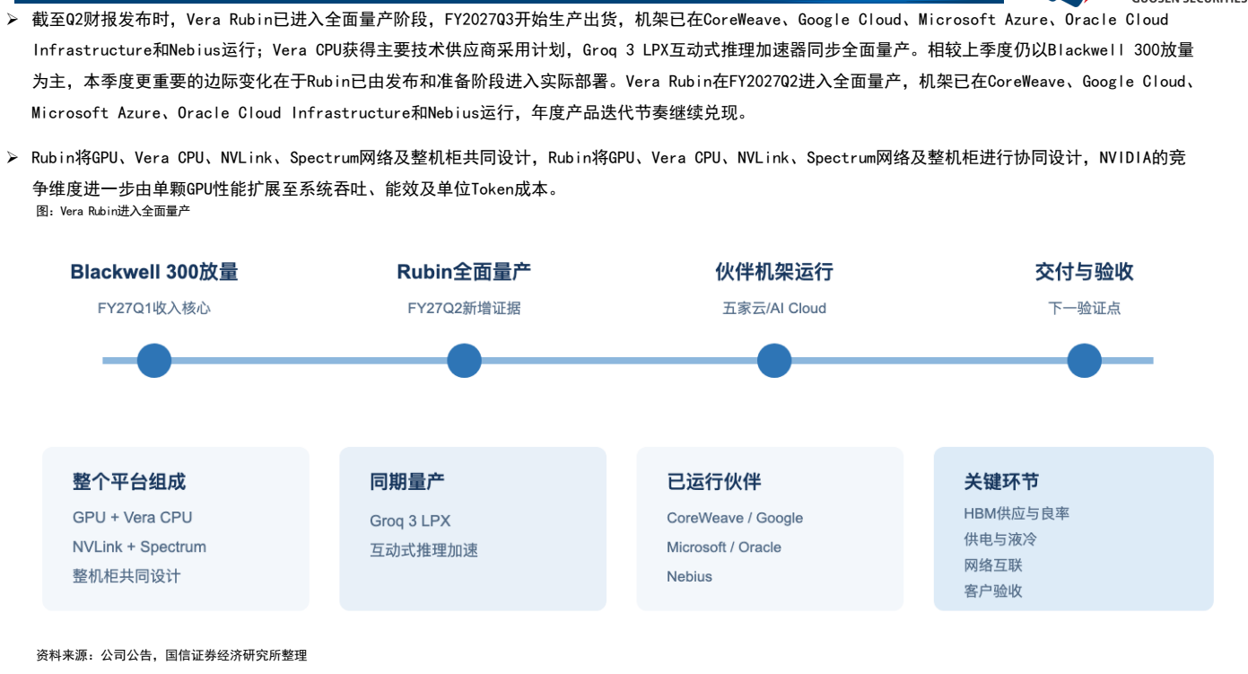Select the timeline dot under 交付与验收
Image resolution: width=1248 pixels, height=674 pixels.
1084,361
